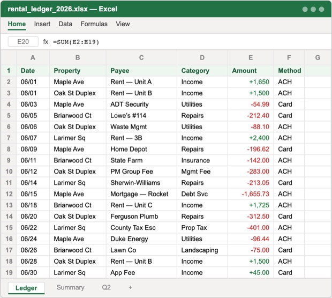Click the fx insert function icon

(x=46, y=42)
